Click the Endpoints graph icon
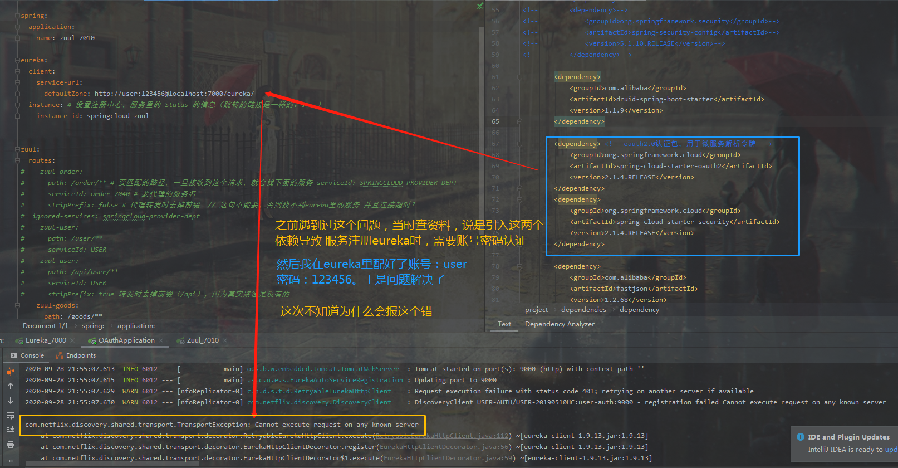 coord(60,355)
